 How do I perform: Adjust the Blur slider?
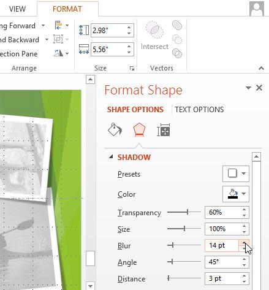coord(173,245)
